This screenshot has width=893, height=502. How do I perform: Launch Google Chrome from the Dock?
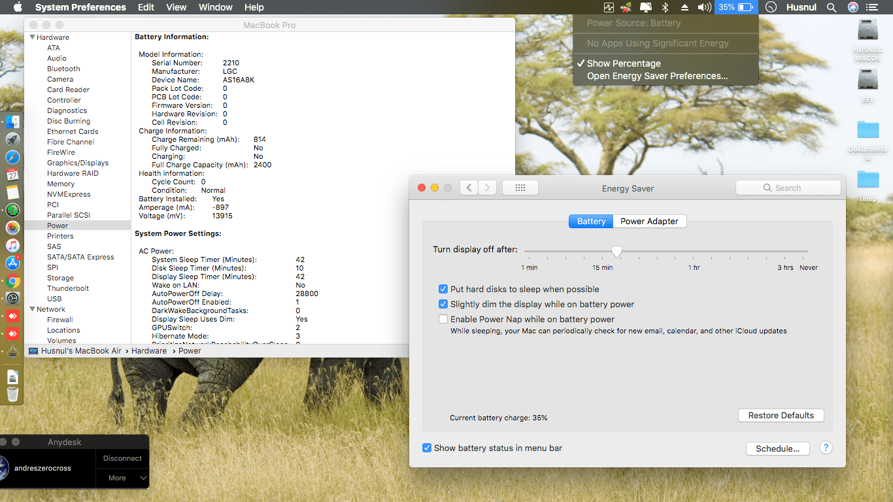pos(12,282)
